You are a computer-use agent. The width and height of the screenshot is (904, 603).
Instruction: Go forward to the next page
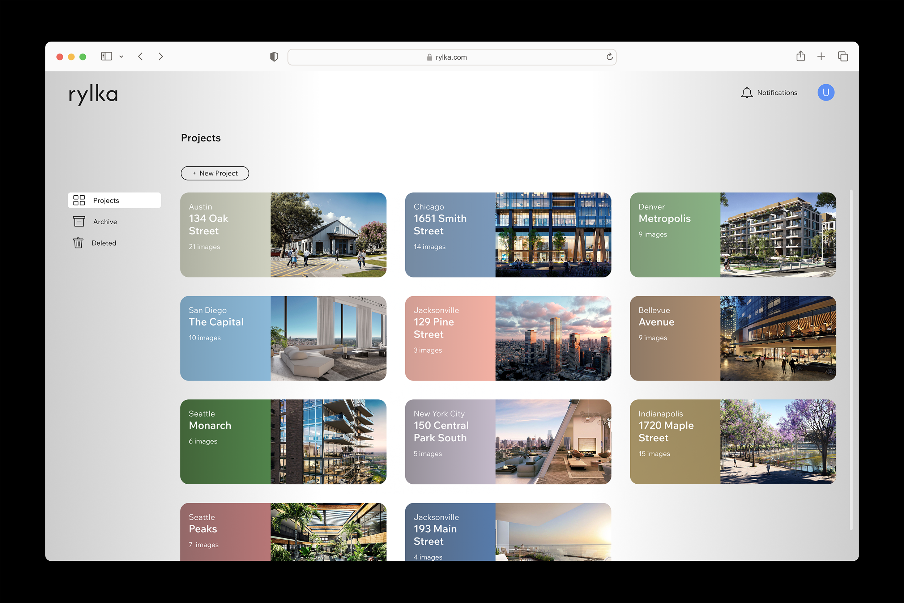click(x=161, y=56)
